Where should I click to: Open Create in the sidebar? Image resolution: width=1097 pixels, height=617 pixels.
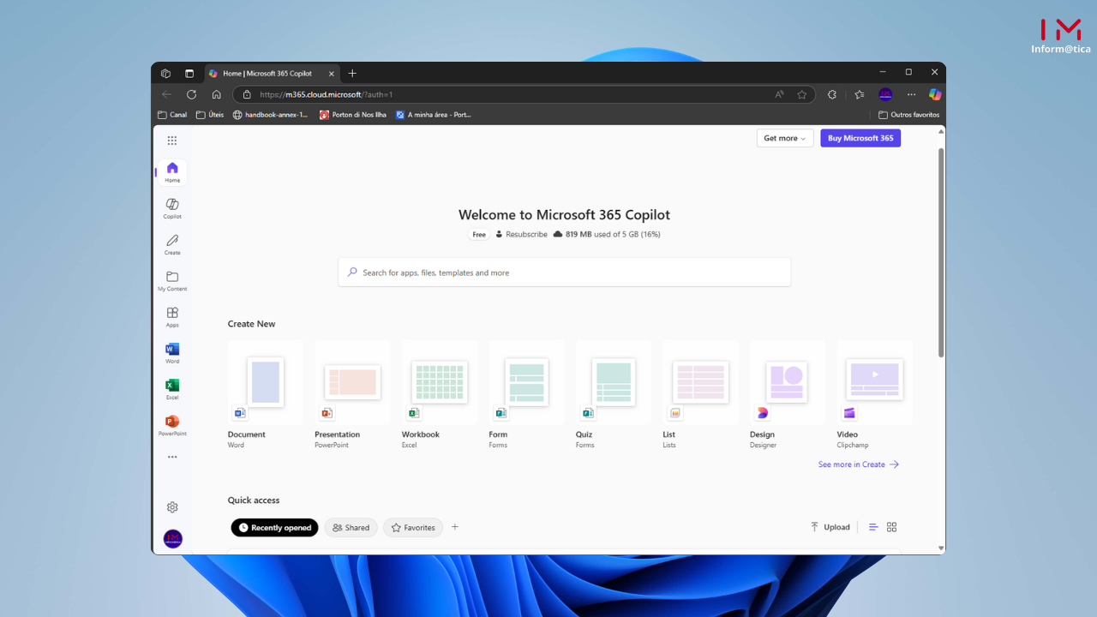(x=172, y=244)
